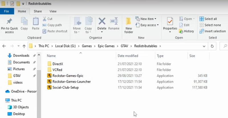Viewport: 228px width, 118px height.
Task: Open pinned GTAV folder in sidebar
Action: [14, 76]
